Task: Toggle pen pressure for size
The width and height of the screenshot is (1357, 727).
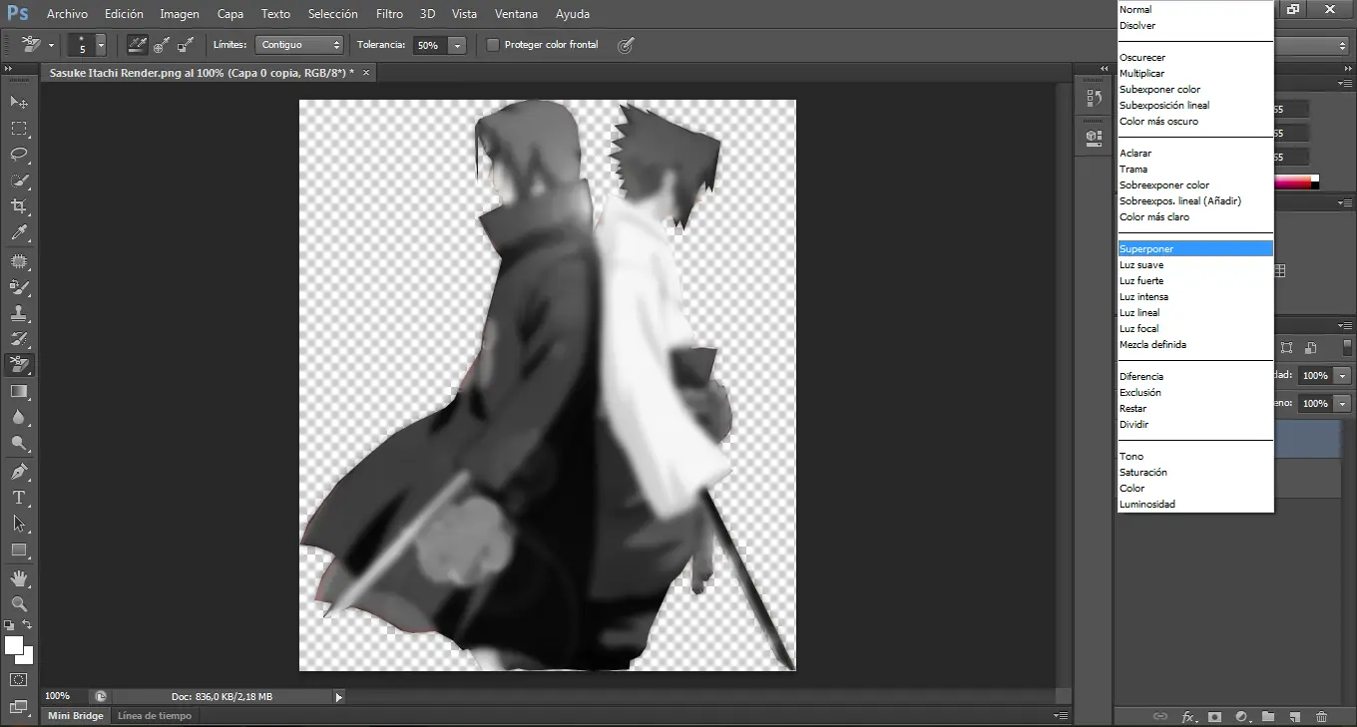Action: click(x=626, y=45)
